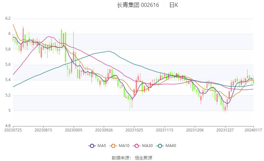
Task: Click the 长青集团 002616 chart title
Action: coord(138,5)
